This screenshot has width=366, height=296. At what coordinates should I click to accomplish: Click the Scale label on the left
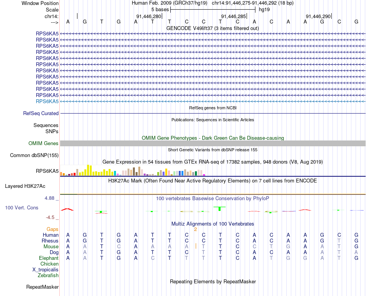pos(52,10)
